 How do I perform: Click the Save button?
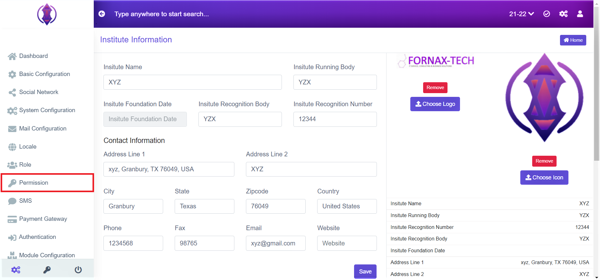pyautogui.click(x=365, y=272)
